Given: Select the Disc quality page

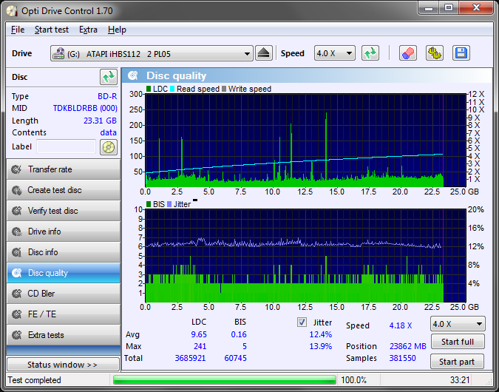Looking at the screenshot, I should click(64, 273).
